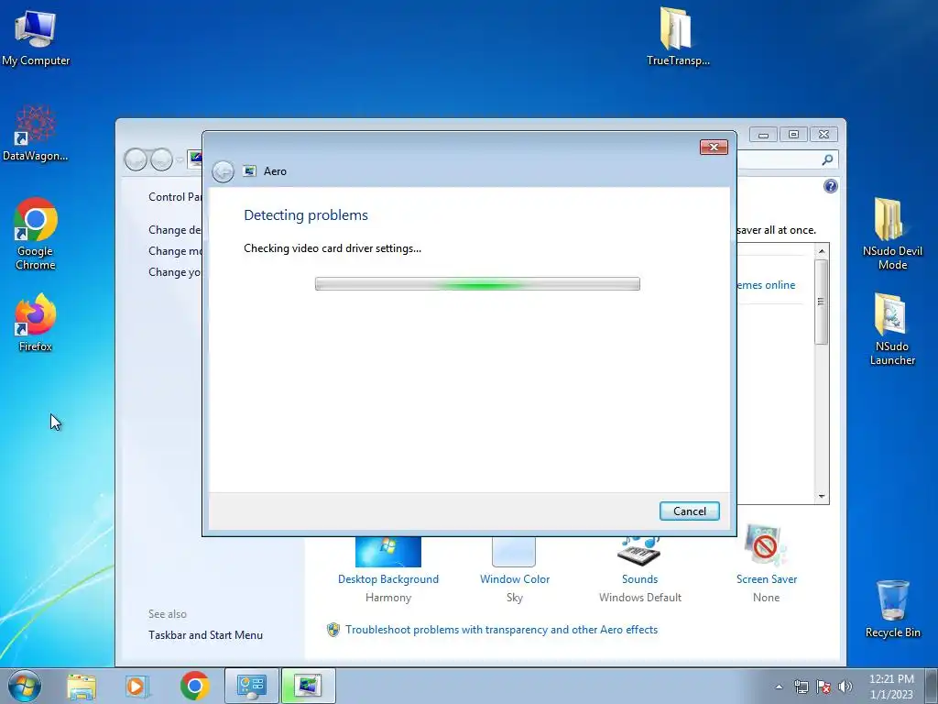Open network status tray icon
938x704 pixels.
[801, 687]
